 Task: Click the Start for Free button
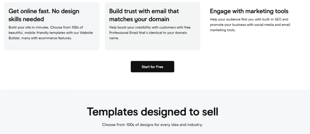pos(152,67)
